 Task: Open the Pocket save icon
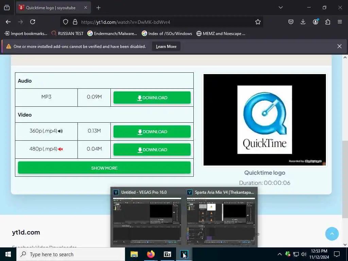pos(291,22)
